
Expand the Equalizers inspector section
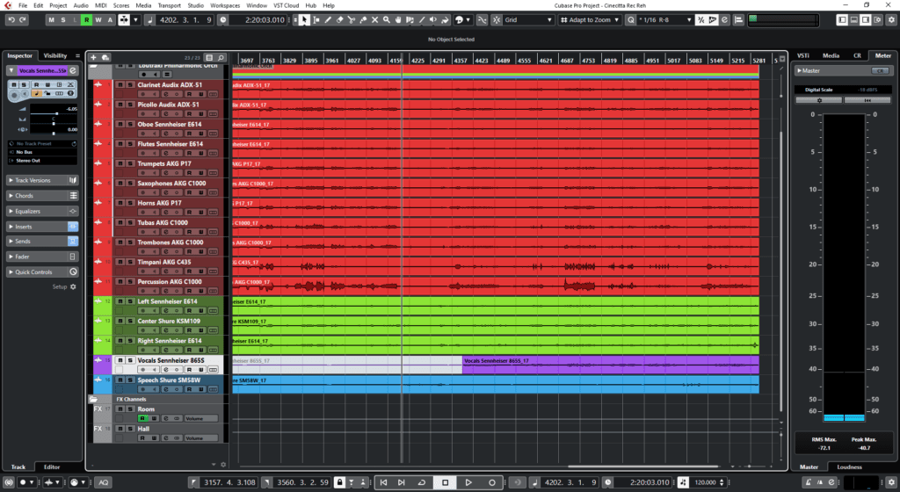[41, 211]
